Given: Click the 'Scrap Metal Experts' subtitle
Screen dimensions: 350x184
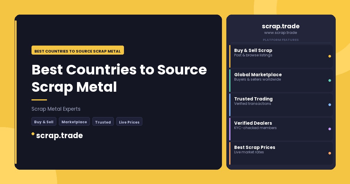Looking at the screenshot, I should (x=56, y=109).
